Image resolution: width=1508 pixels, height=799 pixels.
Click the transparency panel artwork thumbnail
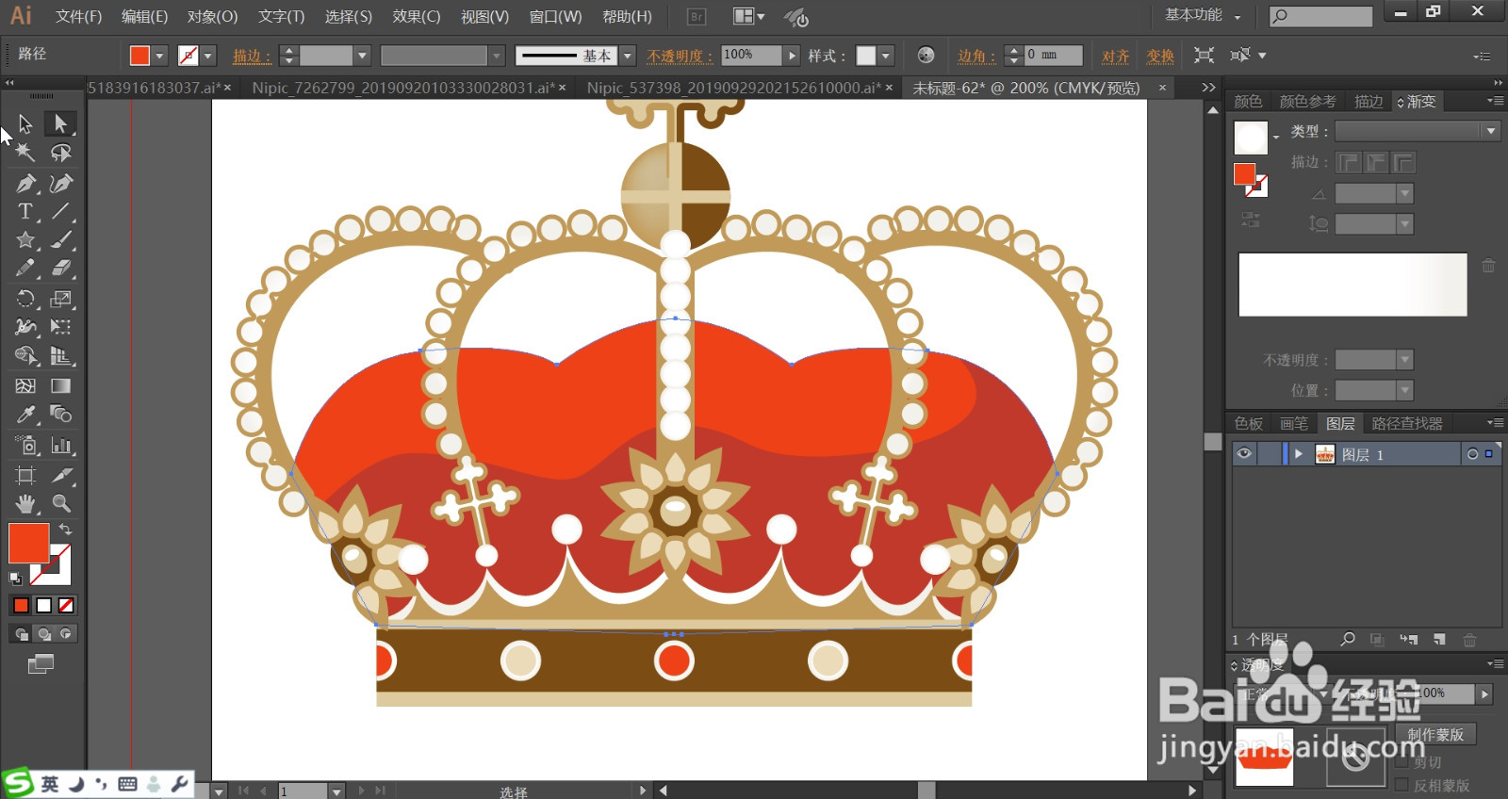tap(1264, 757)
